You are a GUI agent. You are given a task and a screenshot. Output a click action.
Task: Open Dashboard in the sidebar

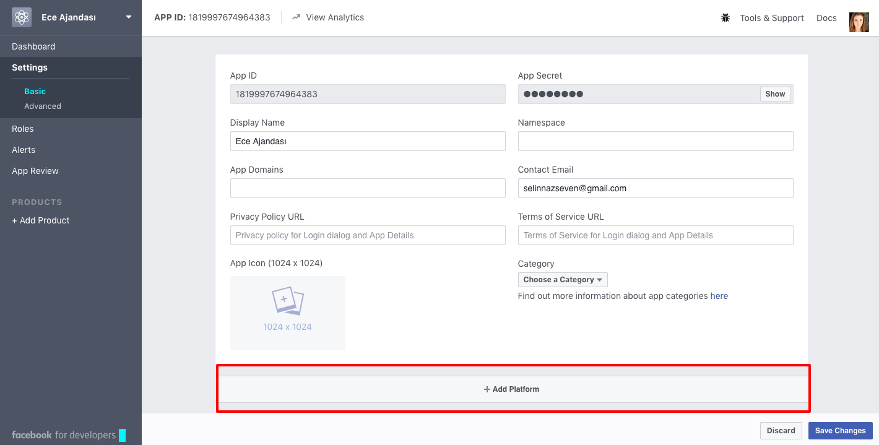33,46
